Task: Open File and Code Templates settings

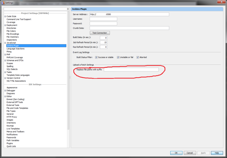Action: coord(17,108)
